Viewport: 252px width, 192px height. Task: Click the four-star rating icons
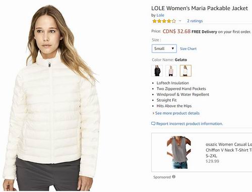coord(164,21)
